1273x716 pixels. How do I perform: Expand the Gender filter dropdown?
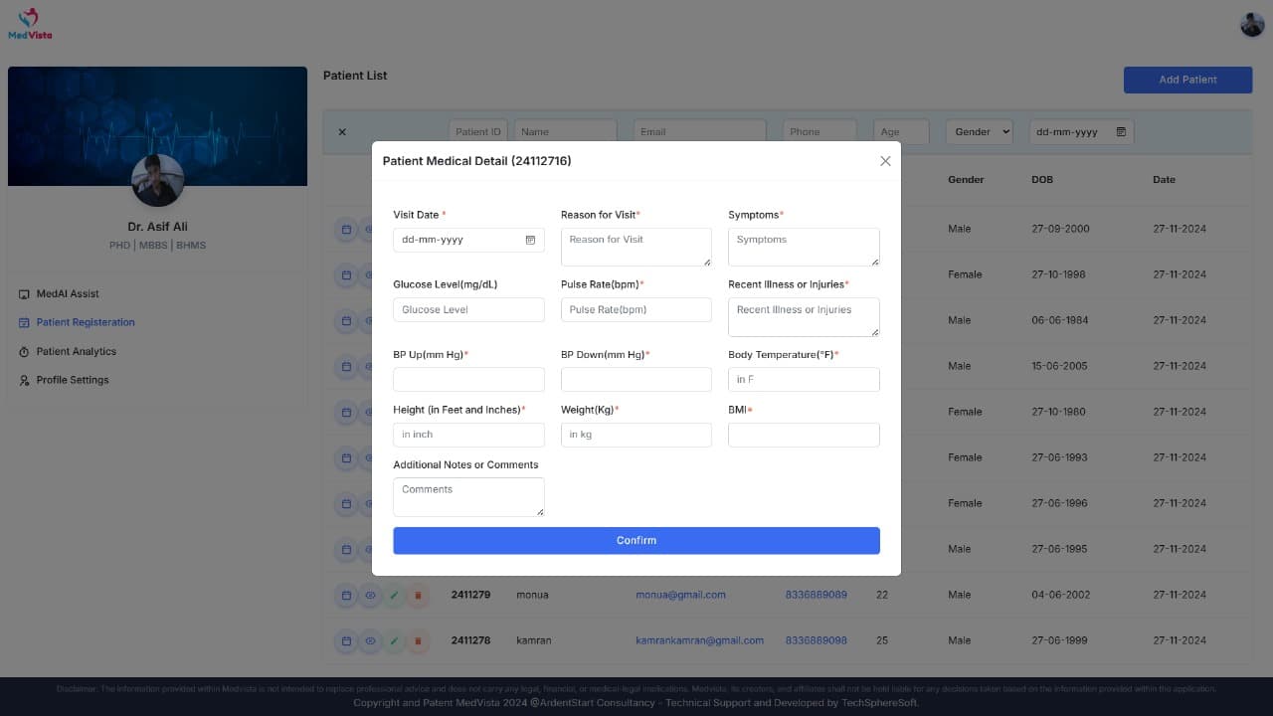click(980, 131)
